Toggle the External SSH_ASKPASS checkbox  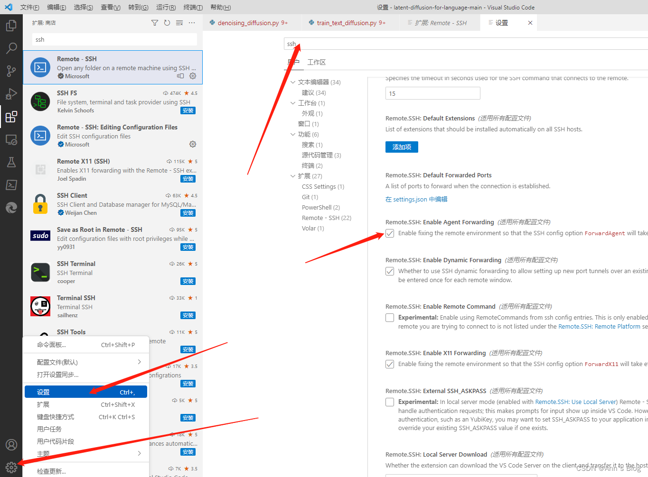(x=390, y=402)
